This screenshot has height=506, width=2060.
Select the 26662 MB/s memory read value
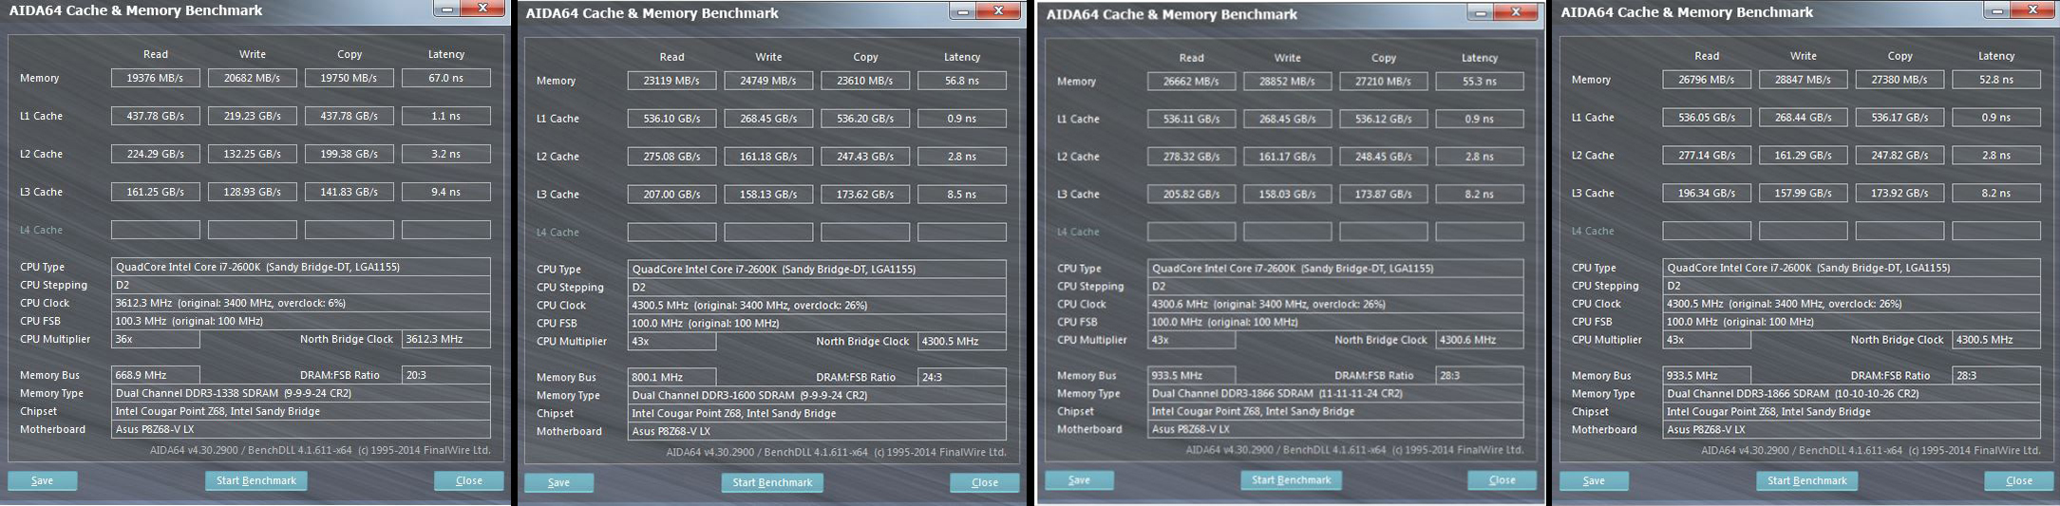(x=1191, y=82)
